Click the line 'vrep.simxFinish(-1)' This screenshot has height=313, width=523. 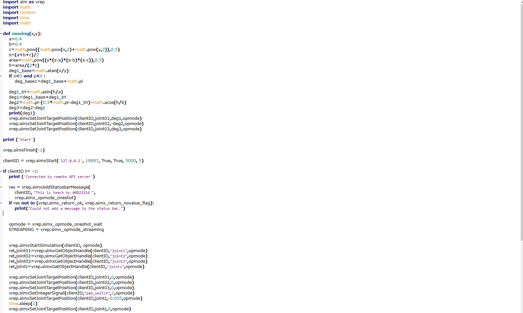pos(24,150)
